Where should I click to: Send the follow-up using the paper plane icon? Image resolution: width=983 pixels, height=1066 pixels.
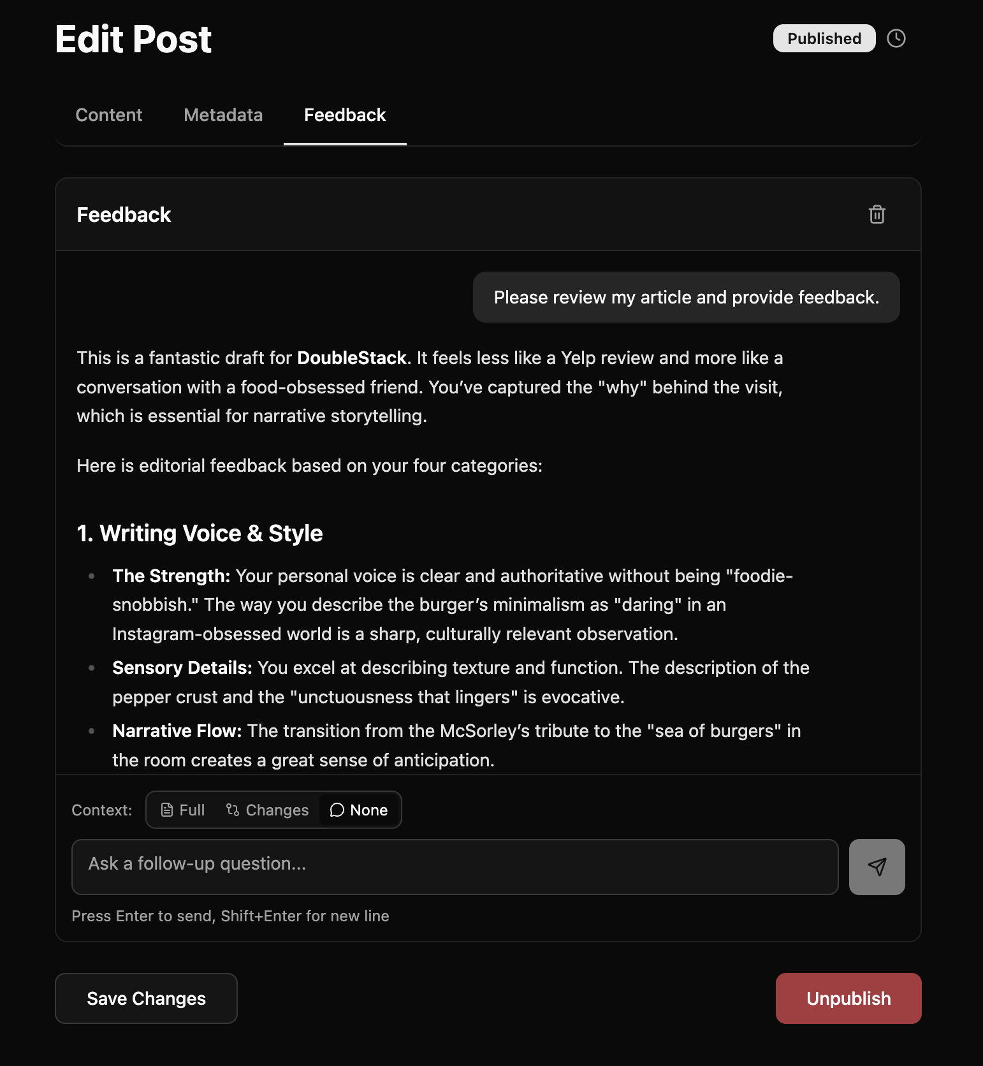point(877,867)
